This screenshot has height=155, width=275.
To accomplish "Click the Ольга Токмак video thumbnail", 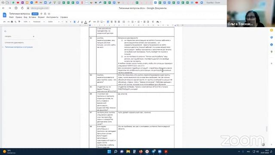I will point(251,13).
